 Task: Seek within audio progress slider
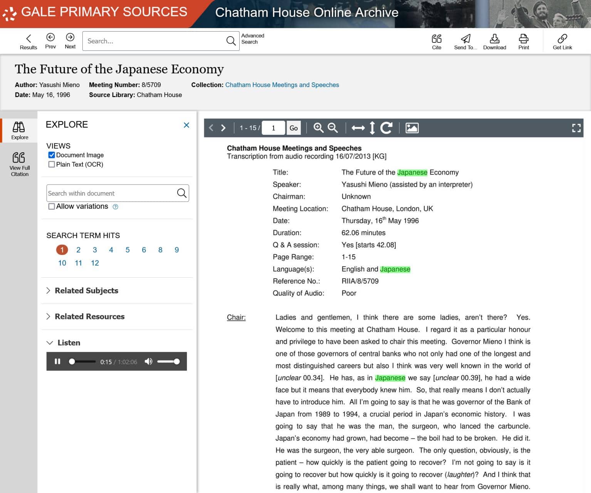(x=82, y=361)
